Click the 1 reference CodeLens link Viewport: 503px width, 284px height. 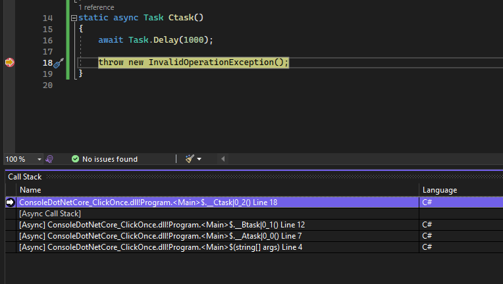[x=95, y=6]
